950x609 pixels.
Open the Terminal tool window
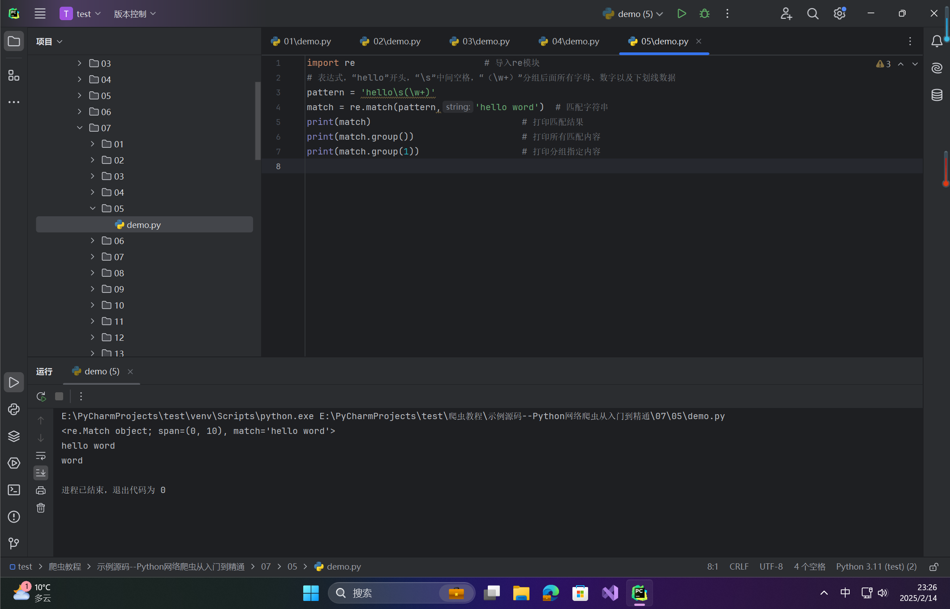tap(14, 490)
